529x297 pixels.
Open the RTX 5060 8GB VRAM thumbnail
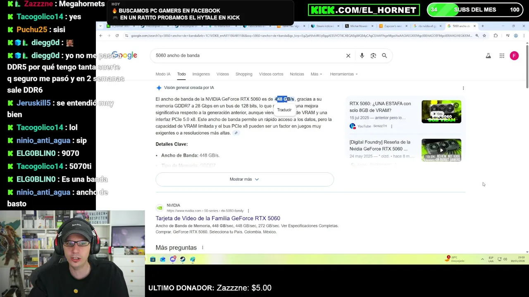tap(441, 111)
